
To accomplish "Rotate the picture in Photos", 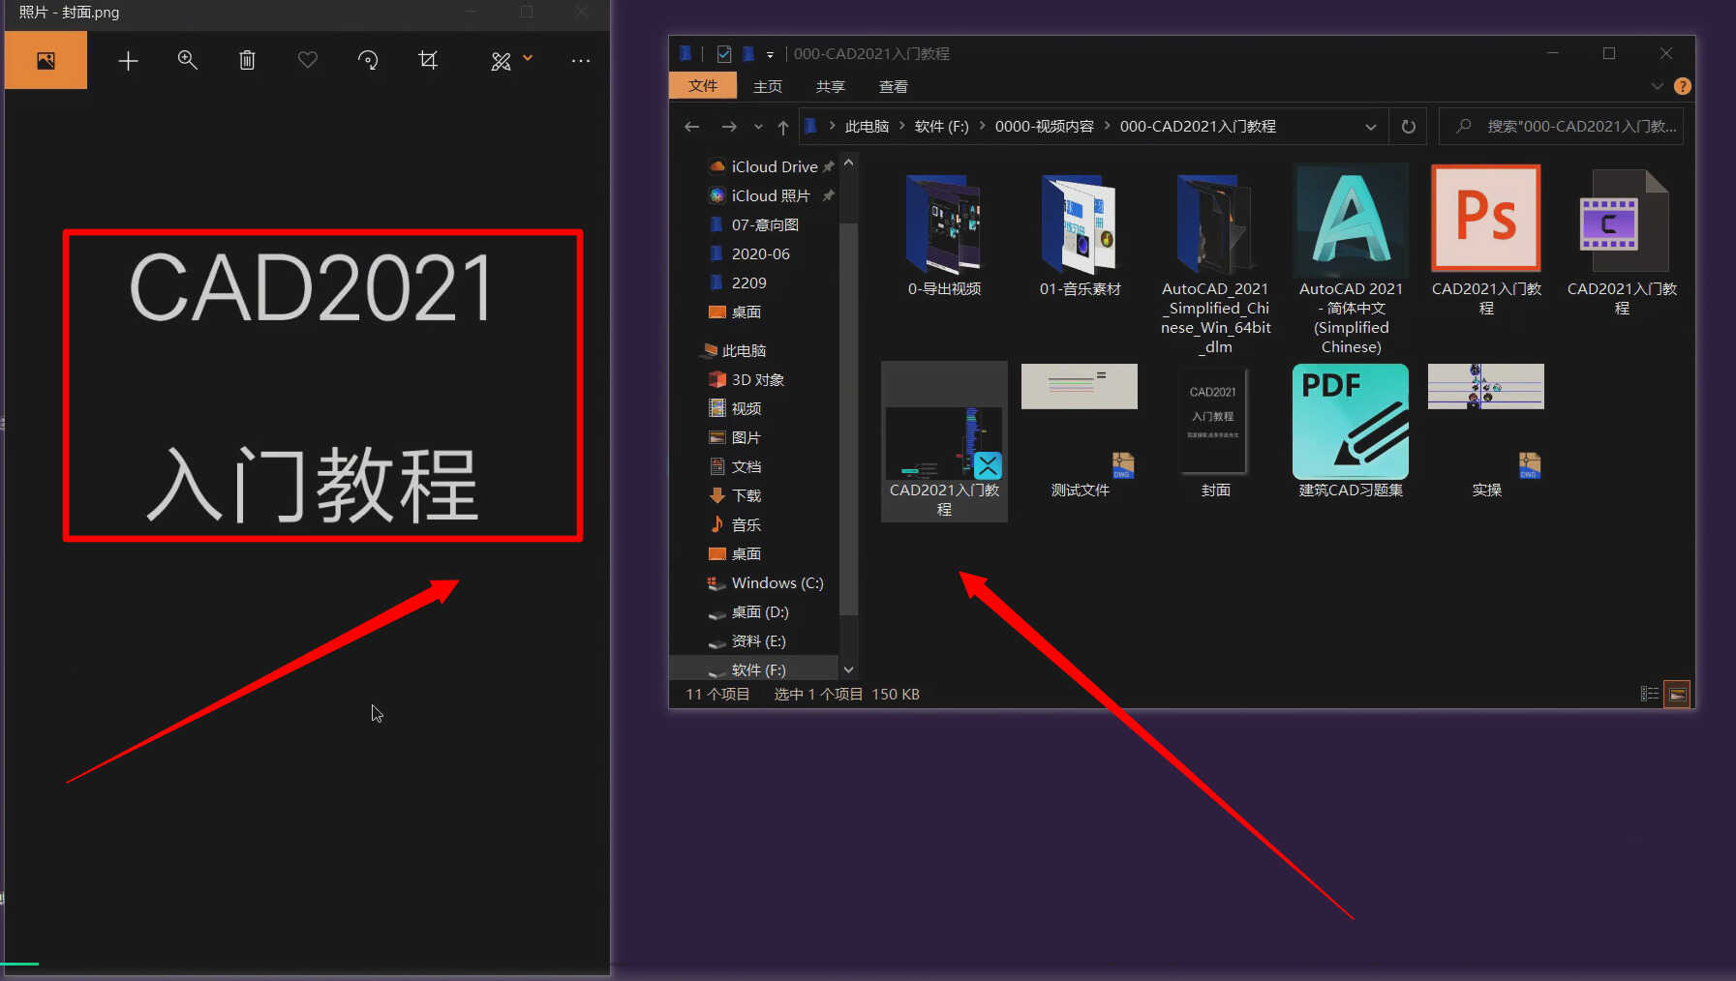I will [x=368, y=60].
